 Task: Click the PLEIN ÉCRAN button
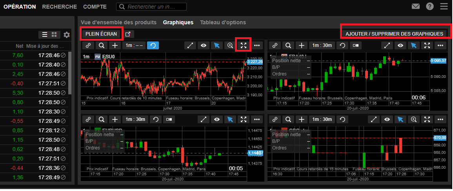click(x=101, y=34)
